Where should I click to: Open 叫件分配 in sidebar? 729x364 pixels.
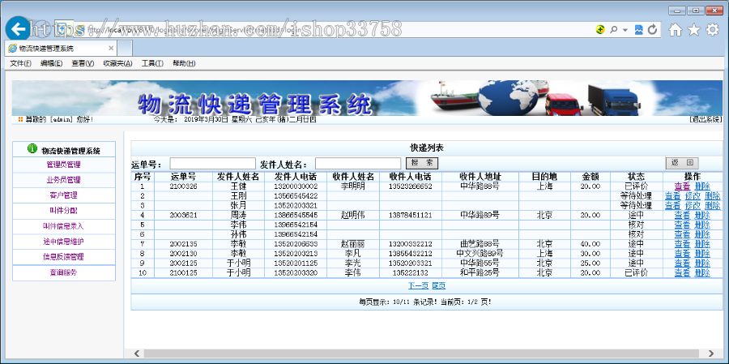64,211
